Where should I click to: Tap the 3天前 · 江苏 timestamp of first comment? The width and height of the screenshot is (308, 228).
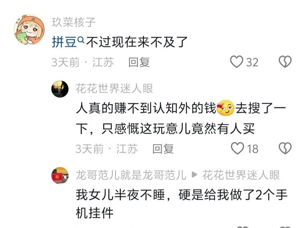coord(83,62)
